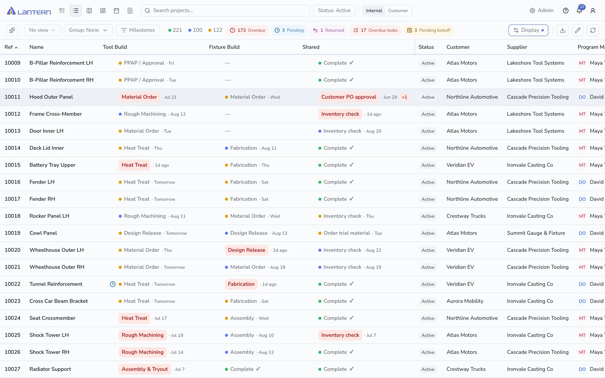The height and width of the screenshot is (378, 605).
Task: Toggle the 17 Overdue tasks filter chip
Action: [x=375, y=30]
